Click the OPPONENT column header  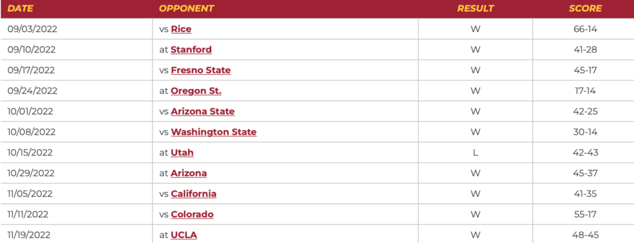186,9
